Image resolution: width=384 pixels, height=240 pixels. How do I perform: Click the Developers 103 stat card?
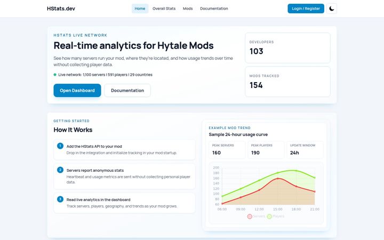point(287,48)
